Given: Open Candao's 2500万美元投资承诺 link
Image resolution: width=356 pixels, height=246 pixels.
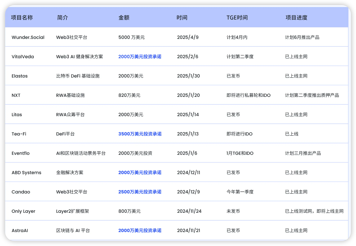Looking at the screenshot, I should tap(140, 192).
